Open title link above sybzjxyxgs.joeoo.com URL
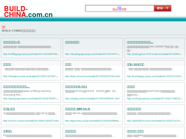This screenshot has height=139, width=186. 16,87
